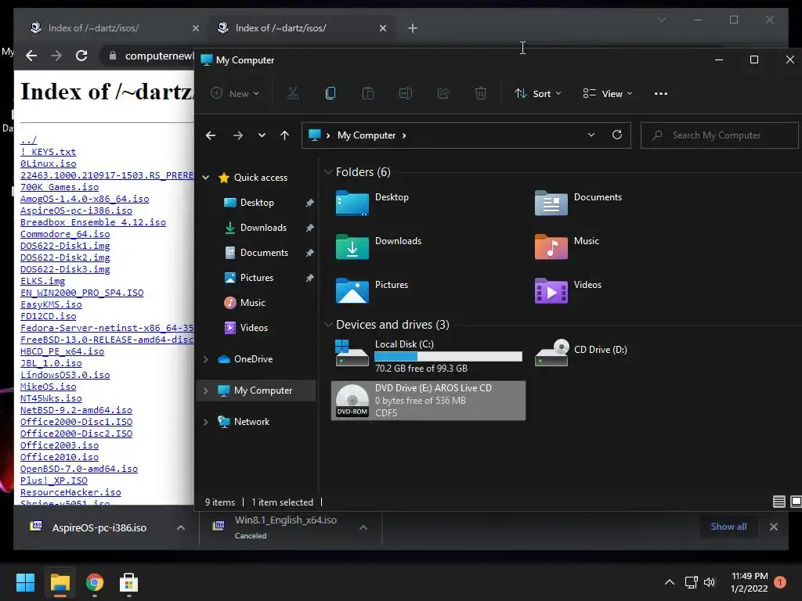
Task: Go back in the Chrome browser
Action: click(x=31, y=56)
